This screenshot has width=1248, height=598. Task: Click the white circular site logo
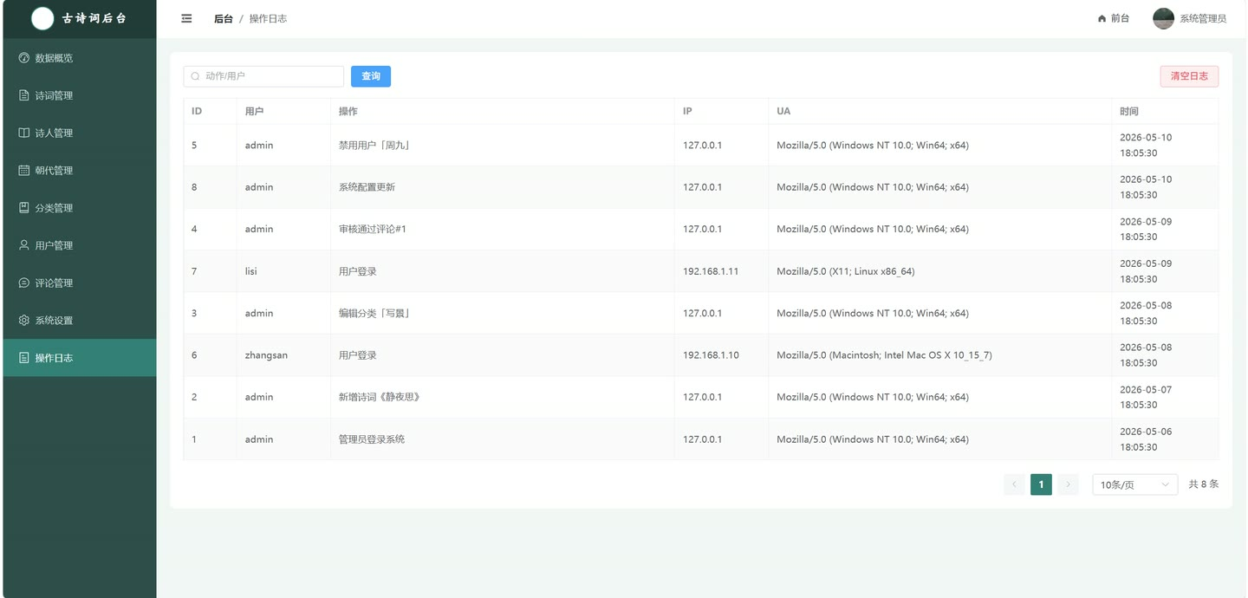(42, 18)
